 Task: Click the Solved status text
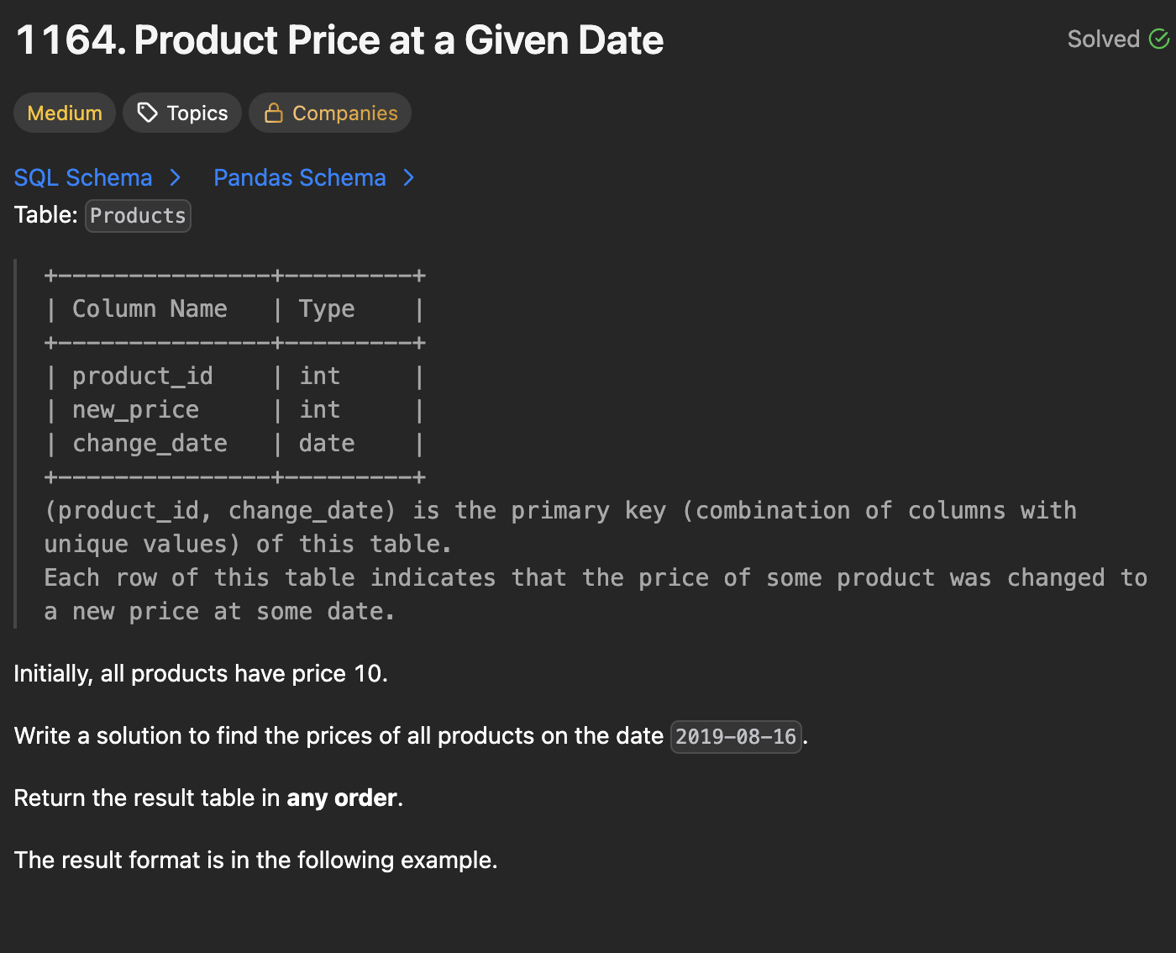[1103, 39]
